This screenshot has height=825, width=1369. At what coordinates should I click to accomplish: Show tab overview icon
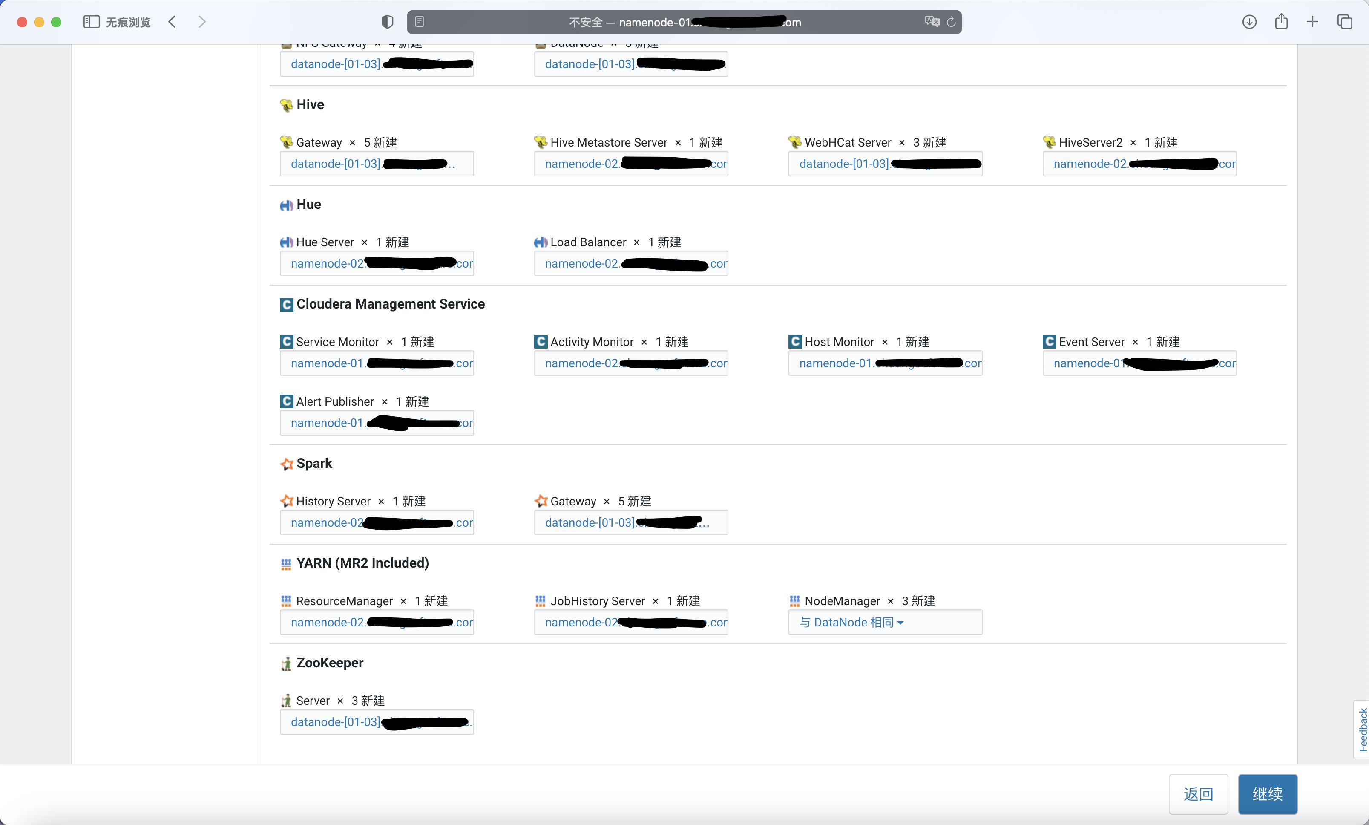tap(1345, 22)
